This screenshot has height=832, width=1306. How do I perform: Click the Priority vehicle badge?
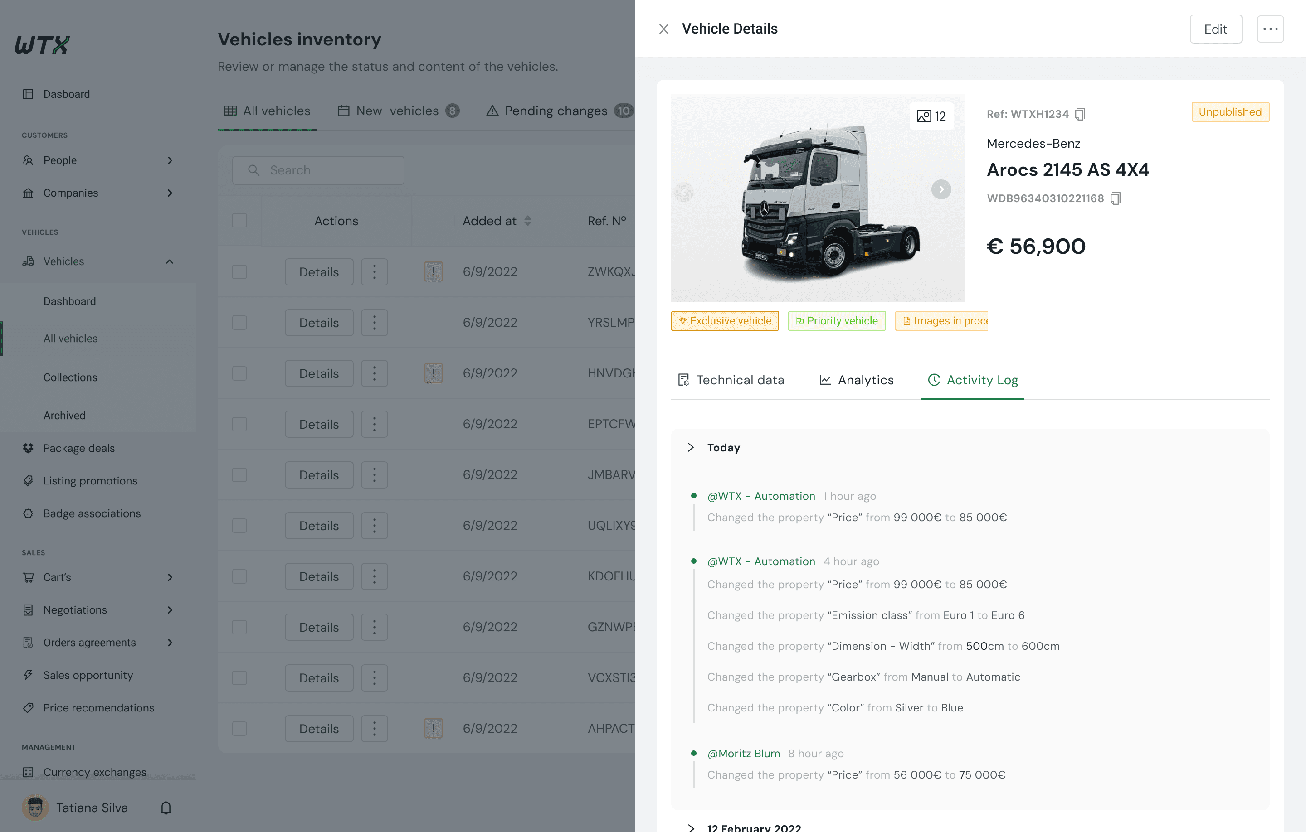[836, 321]
